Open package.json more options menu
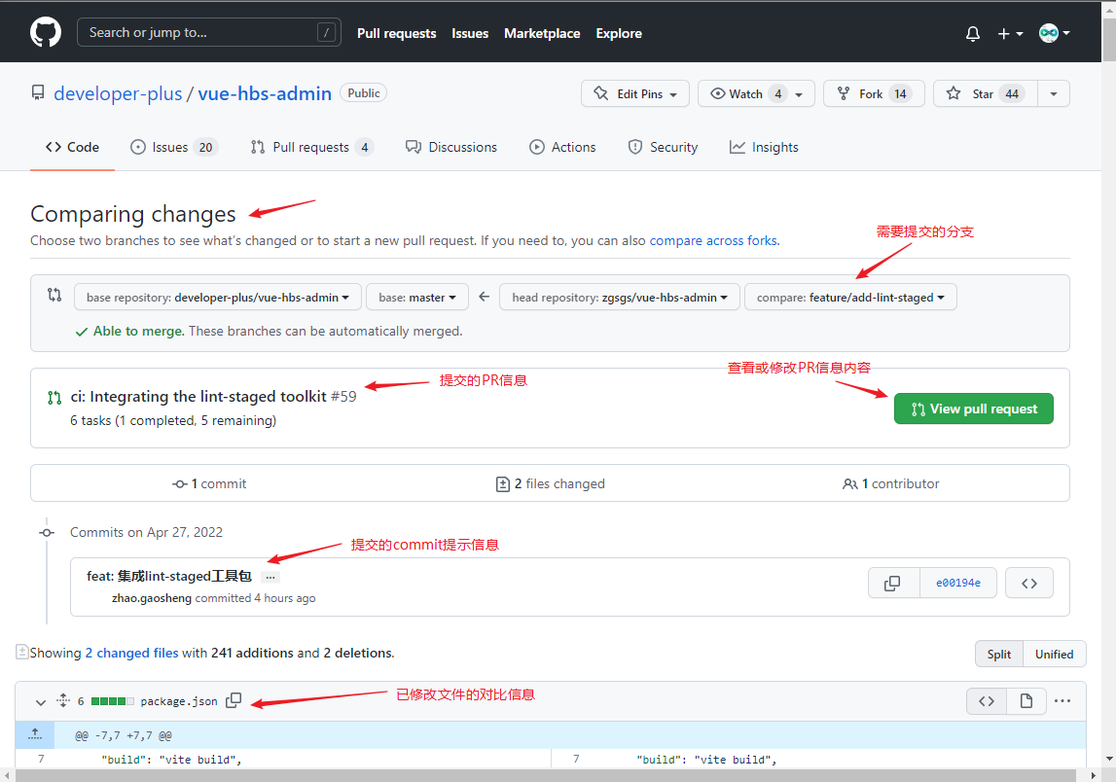The width and height of the screenshot is (1116, 782). tap(1062, 701)
